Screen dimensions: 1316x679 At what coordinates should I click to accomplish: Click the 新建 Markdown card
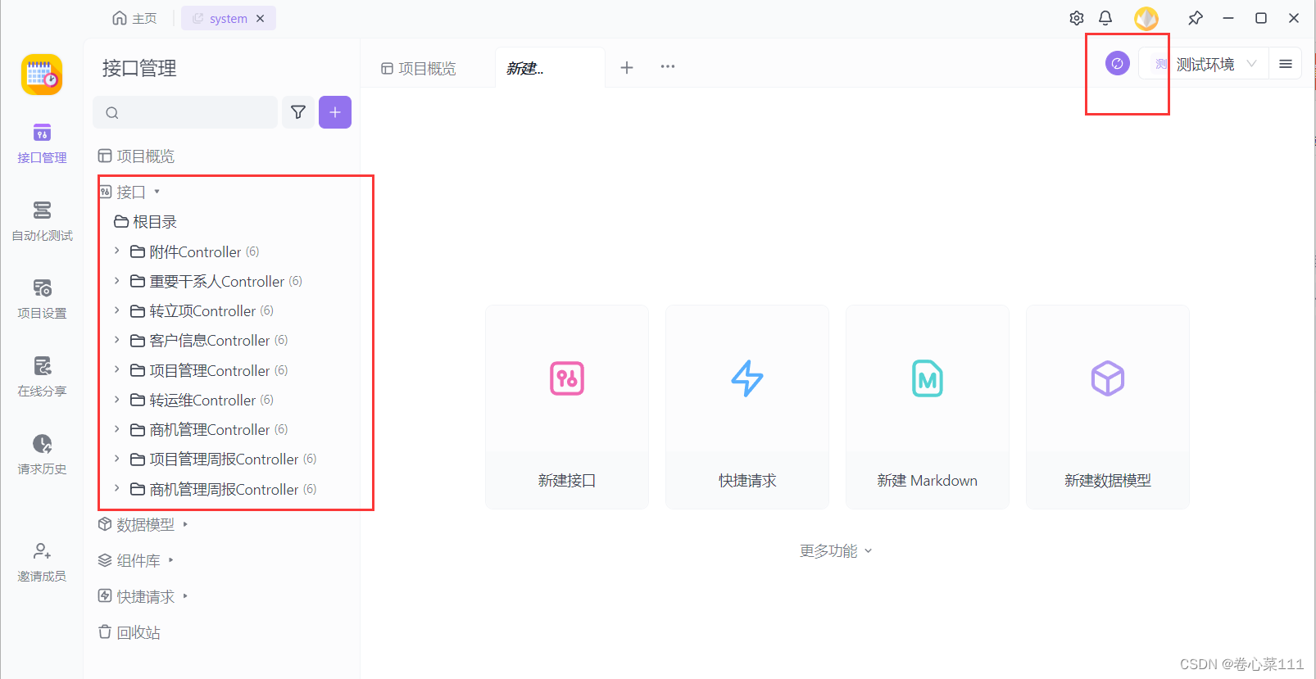[928, 407]
